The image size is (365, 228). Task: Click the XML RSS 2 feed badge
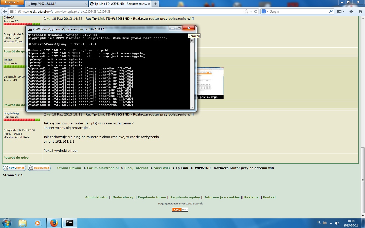pos(180,210)
